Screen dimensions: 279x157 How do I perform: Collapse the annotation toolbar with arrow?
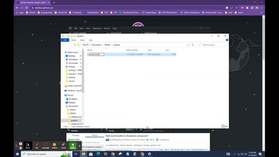coord(79,146)
